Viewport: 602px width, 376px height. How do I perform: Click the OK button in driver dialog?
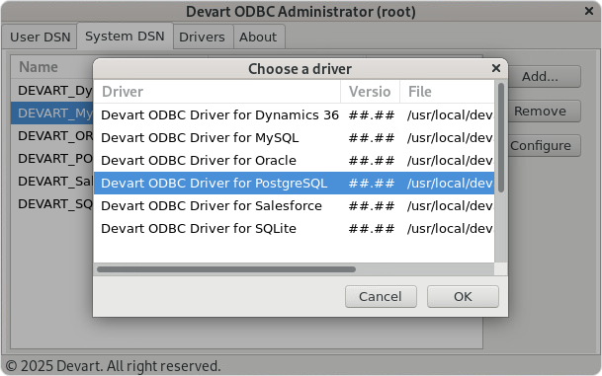[463, 296]
